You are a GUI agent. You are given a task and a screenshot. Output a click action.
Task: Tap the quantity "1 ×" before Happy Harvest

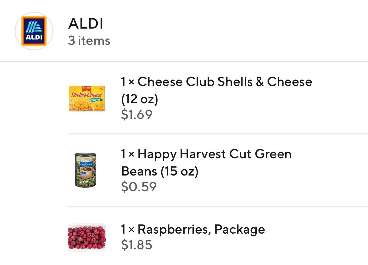(x=128, y=154)
